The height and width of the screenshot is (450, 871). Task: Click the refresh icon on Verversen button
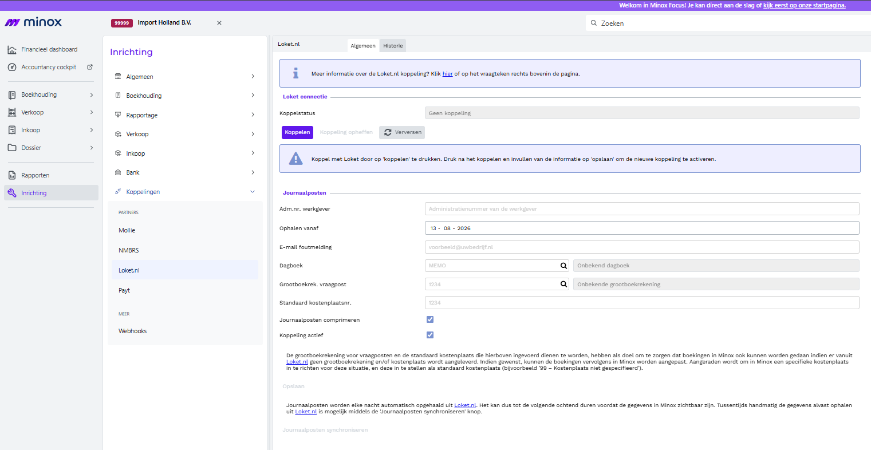click(x=388, y=132)
